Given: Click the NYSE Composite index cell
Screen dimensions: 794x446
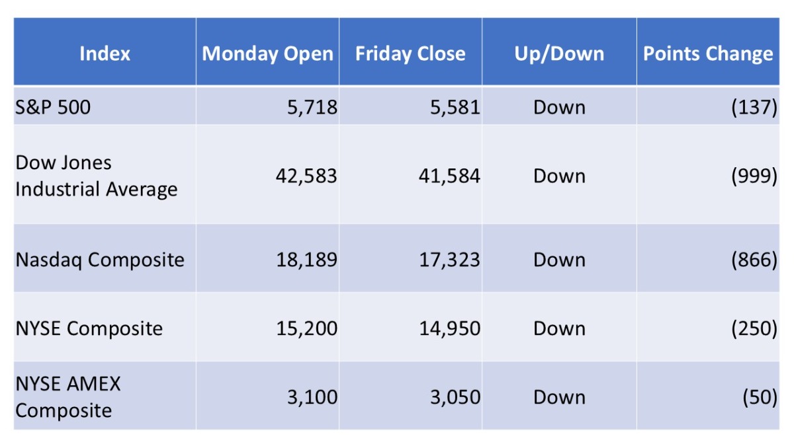Looking at the screenshot, I should click(x=89, y=328).
